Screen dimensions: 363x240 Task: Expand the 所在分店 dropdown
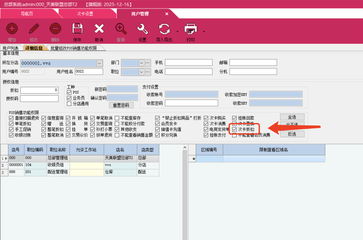tap(99, 63)
